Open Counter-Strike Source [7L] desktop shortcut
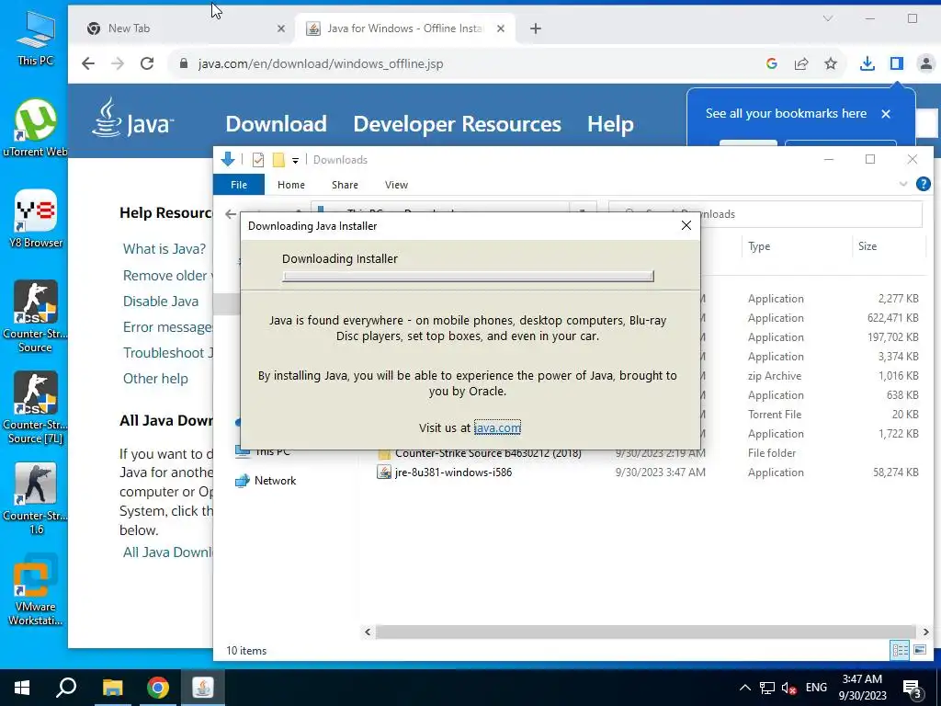The width and height of the screenshot is (941, 706). coord(36,407)
